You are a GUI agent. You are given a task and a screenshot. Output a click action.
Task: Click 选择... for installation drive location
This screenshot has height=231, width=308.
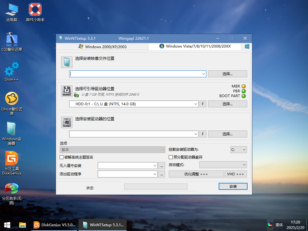click(227, 134)
